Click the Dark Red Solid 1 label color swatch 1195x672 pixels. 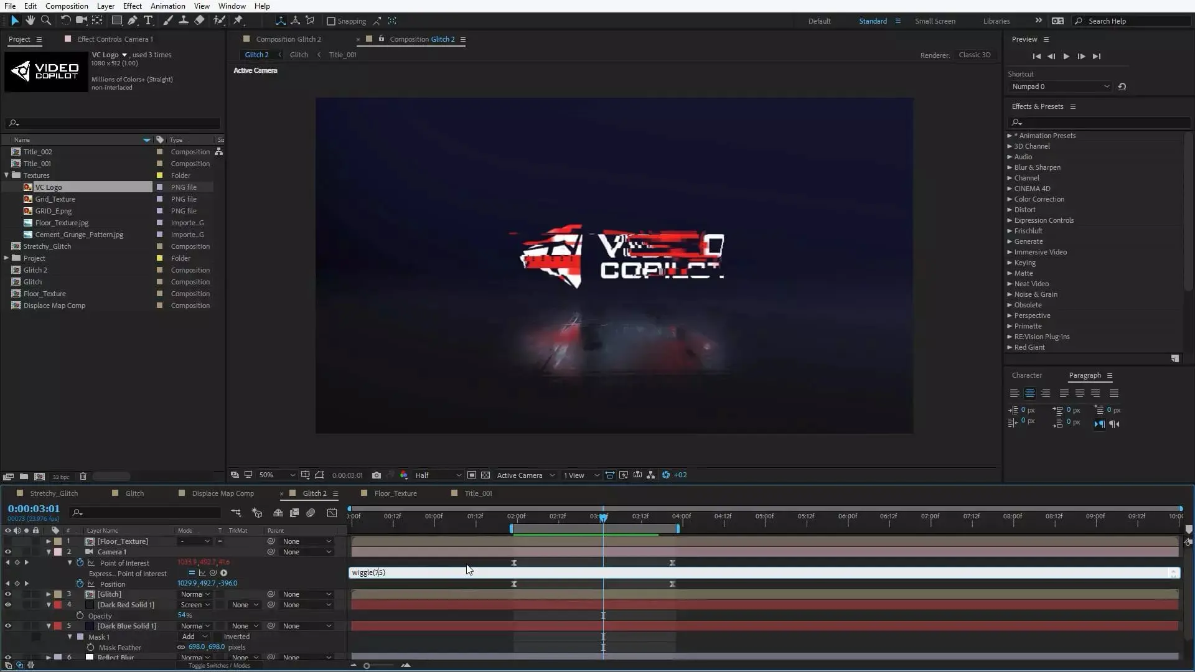[58, 605]
